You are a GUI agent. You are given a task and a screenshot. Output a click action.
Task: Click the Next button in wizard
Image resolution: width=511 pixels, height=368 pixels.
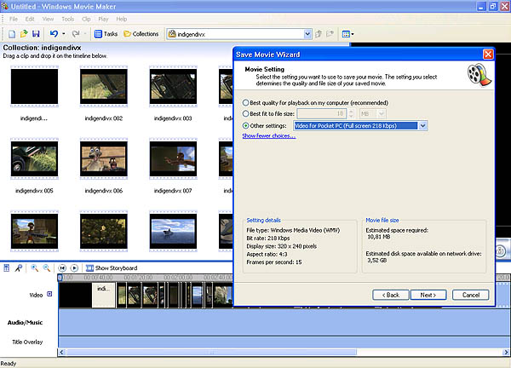coord(428,295)
